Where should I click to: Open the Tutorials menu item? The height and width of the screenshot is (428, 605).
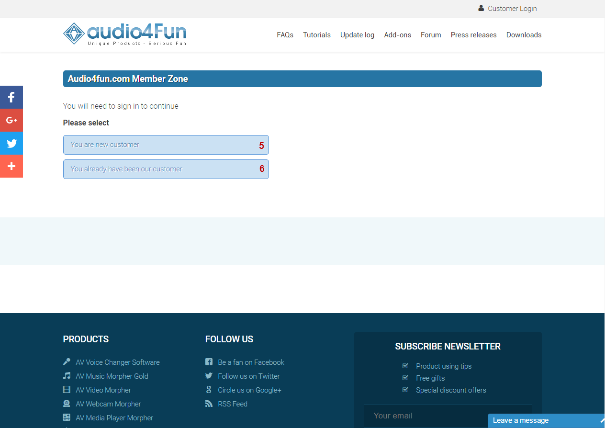[317, 35]
